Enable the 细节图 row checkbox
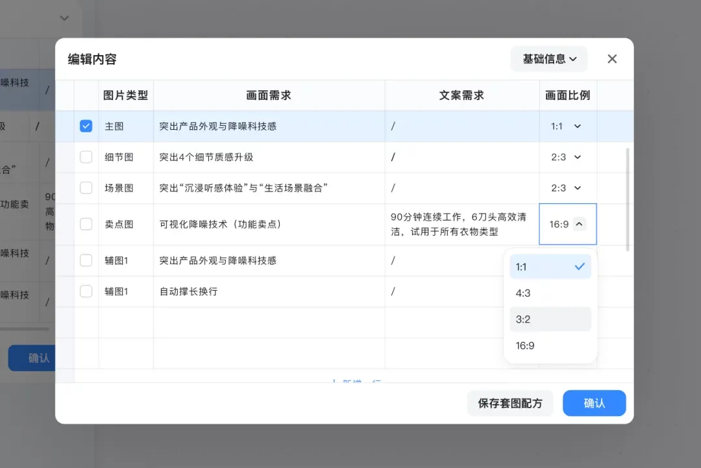701x468 pixels. pos(86,156)
